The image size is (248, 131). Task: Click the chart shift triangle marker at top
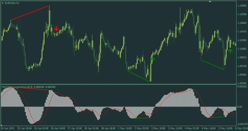point(210,2)
